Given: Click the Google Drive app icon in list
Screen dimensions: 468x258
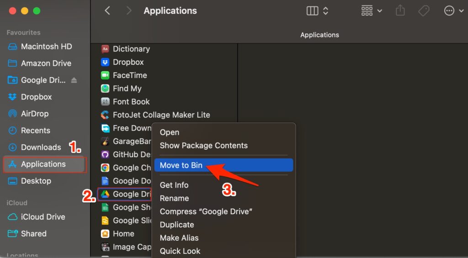Looking at the screenshot, I should [x=105, y=194].
